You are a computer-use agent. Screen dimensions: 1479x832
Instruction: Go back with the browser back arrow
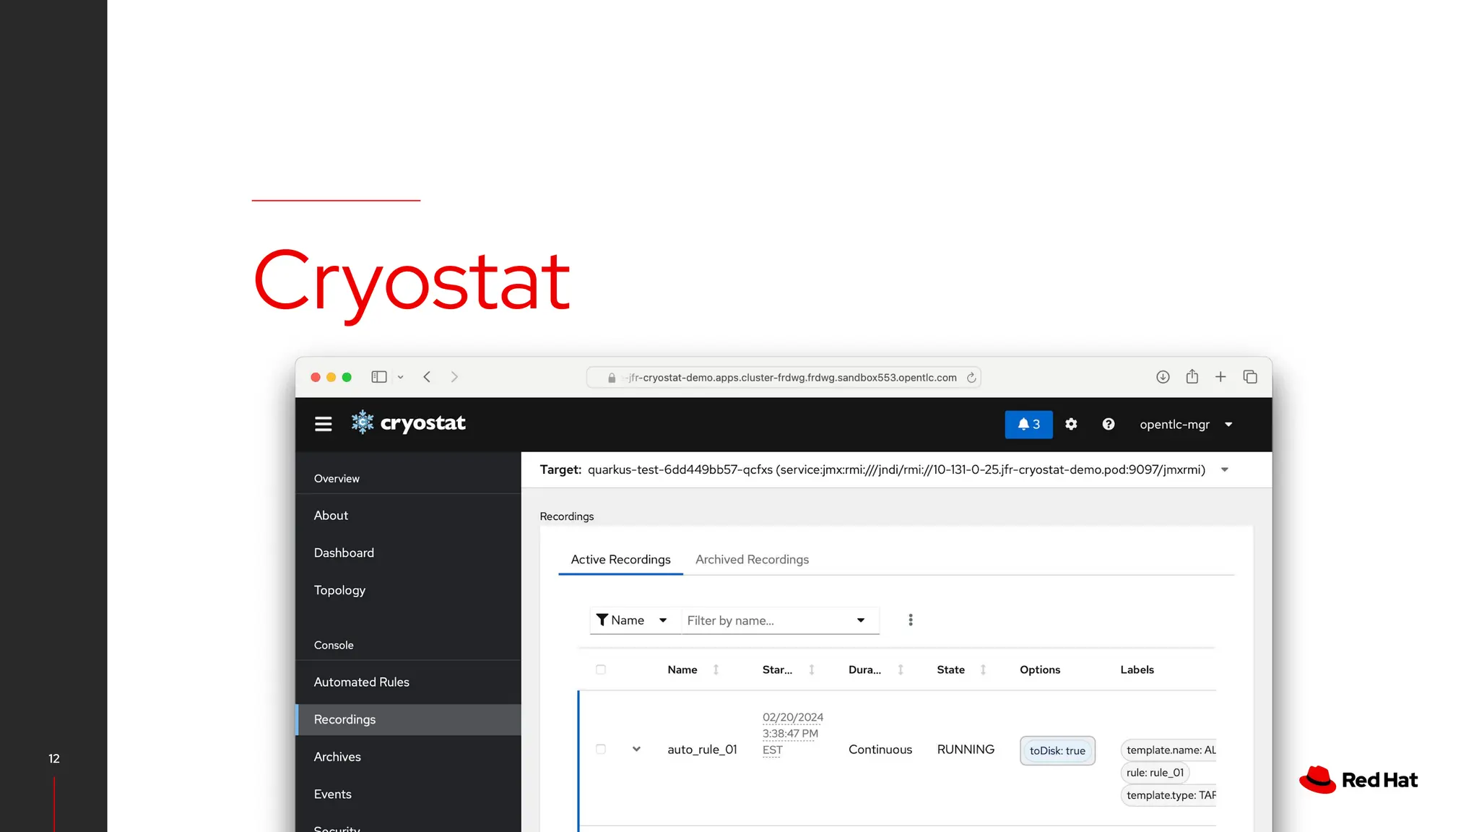(x=427, y=377)
